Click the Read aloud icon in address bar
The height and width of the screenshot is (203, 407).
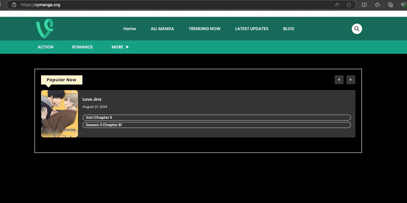[337, 5]
